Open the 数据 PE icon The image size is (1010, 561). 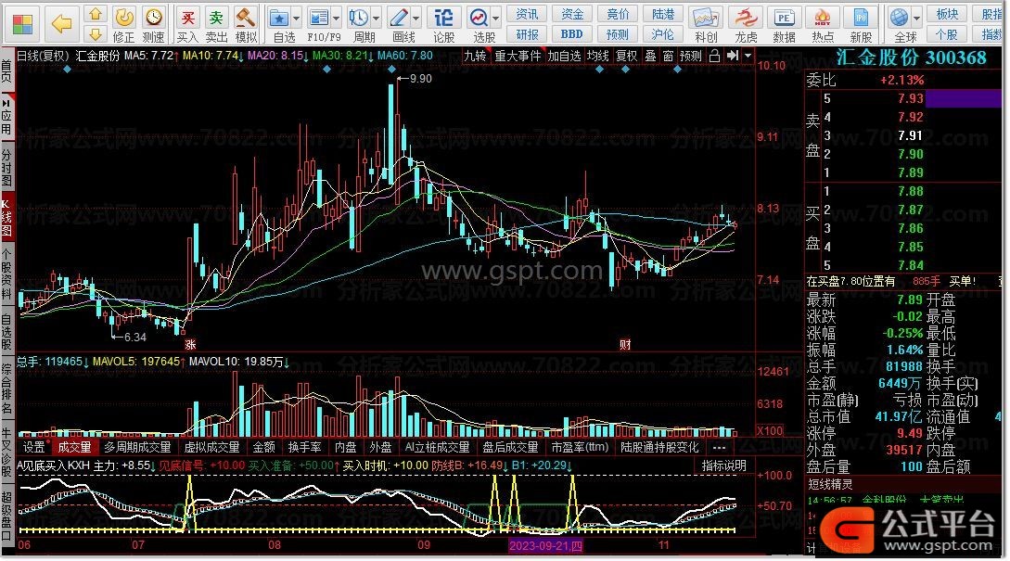click(x=784, y=18)
